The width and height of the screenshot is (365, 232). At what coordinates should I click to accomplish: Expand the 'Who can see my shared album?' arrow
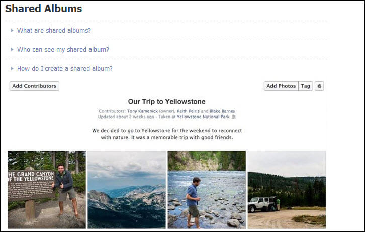pos(12,49)
